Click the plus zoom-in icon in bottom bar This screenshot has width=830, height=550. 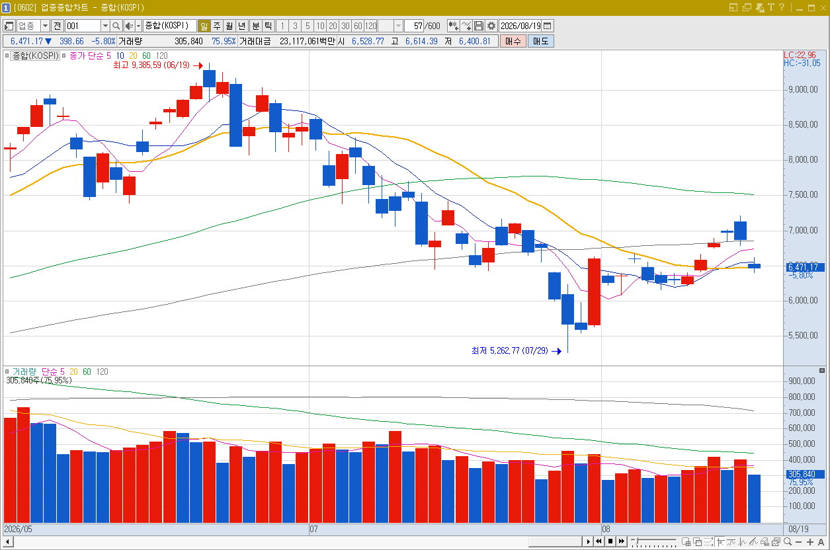point(809,542)
